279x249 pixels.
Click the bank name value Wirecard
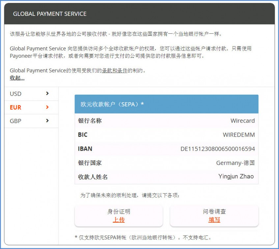pyautogui.click(x=242, y=121)
